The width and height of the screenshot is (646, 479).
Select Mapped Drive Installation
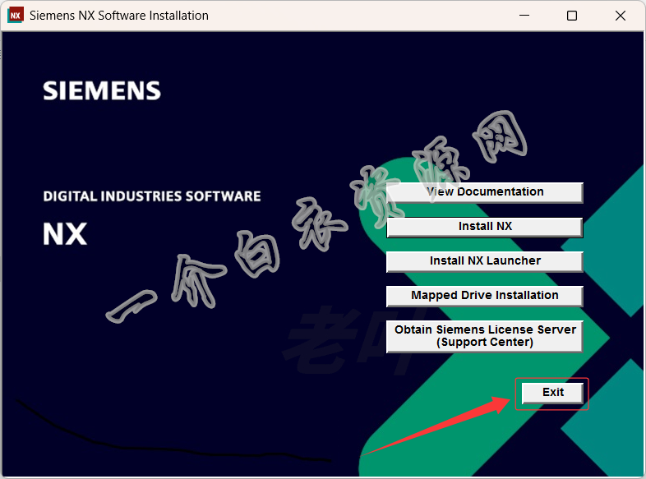pos(485,296)
